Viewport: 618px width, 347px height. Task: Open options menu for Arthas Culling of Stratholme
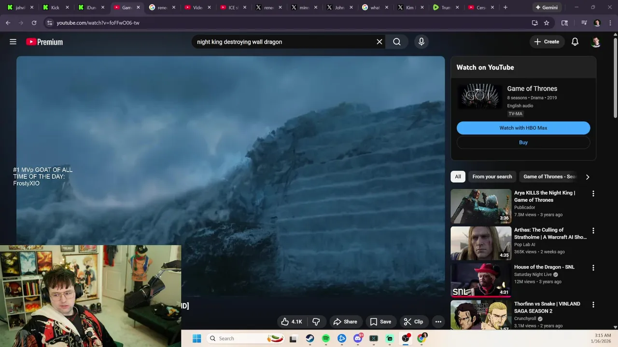pyautogui.click(x=593, y=231)
